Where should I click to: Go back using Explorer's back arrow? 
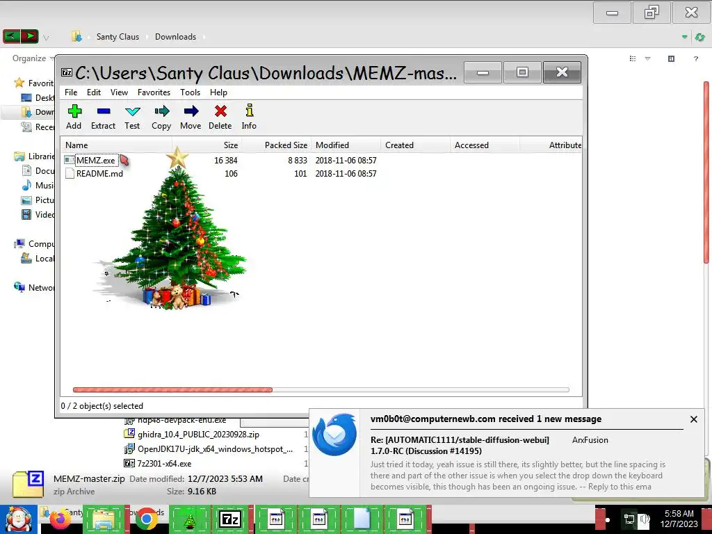[11, 36]
